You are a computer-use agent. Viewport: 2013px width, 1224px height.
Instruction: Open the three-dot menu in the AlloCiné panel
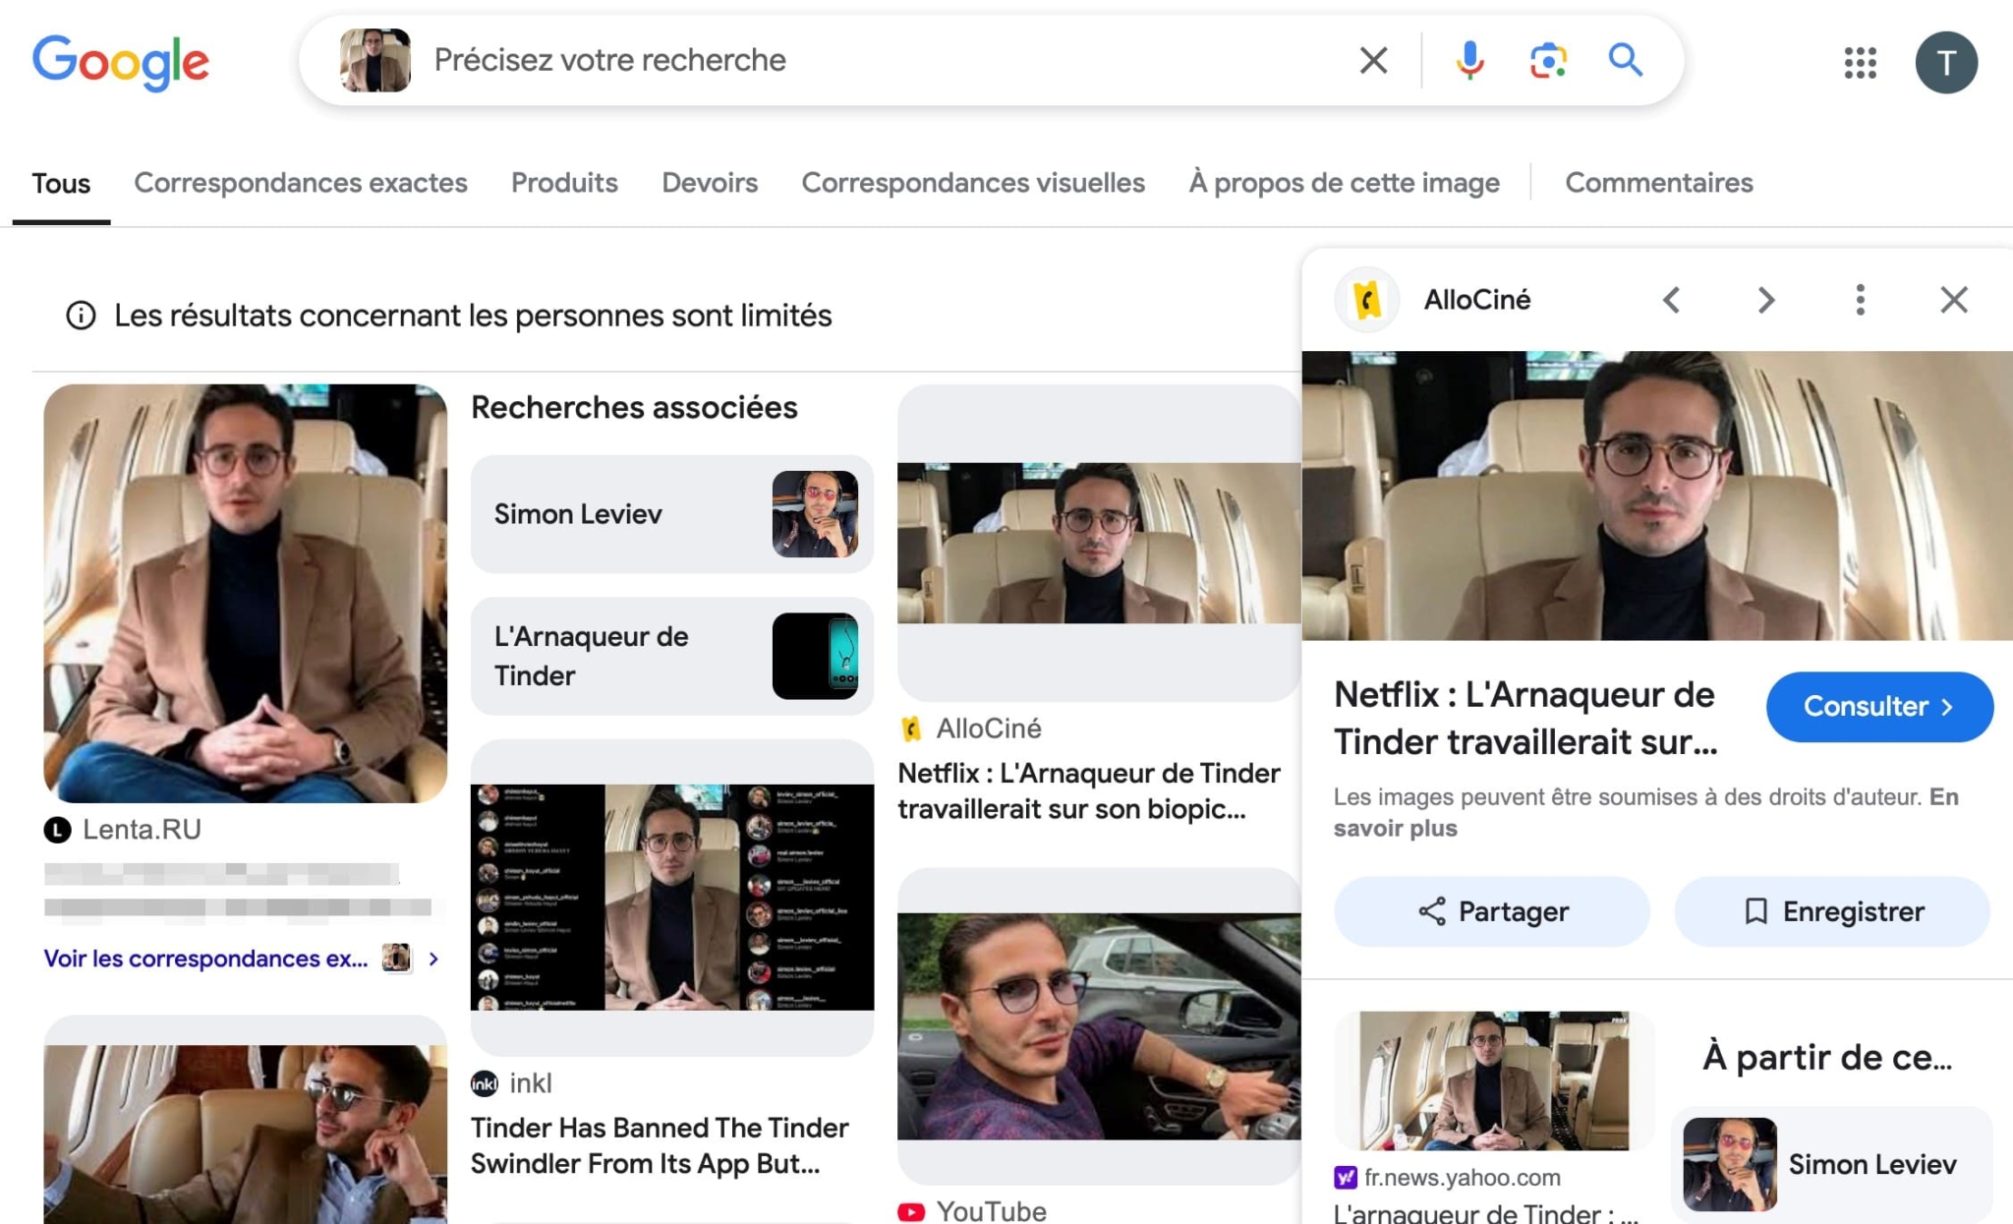[x=1860, y=300]
